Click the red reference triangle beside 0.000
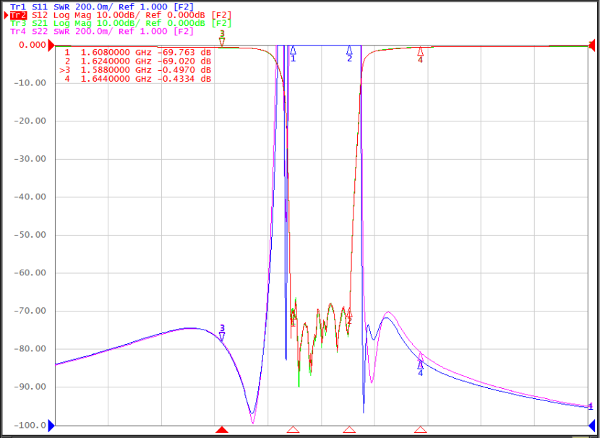 point(51,46)
